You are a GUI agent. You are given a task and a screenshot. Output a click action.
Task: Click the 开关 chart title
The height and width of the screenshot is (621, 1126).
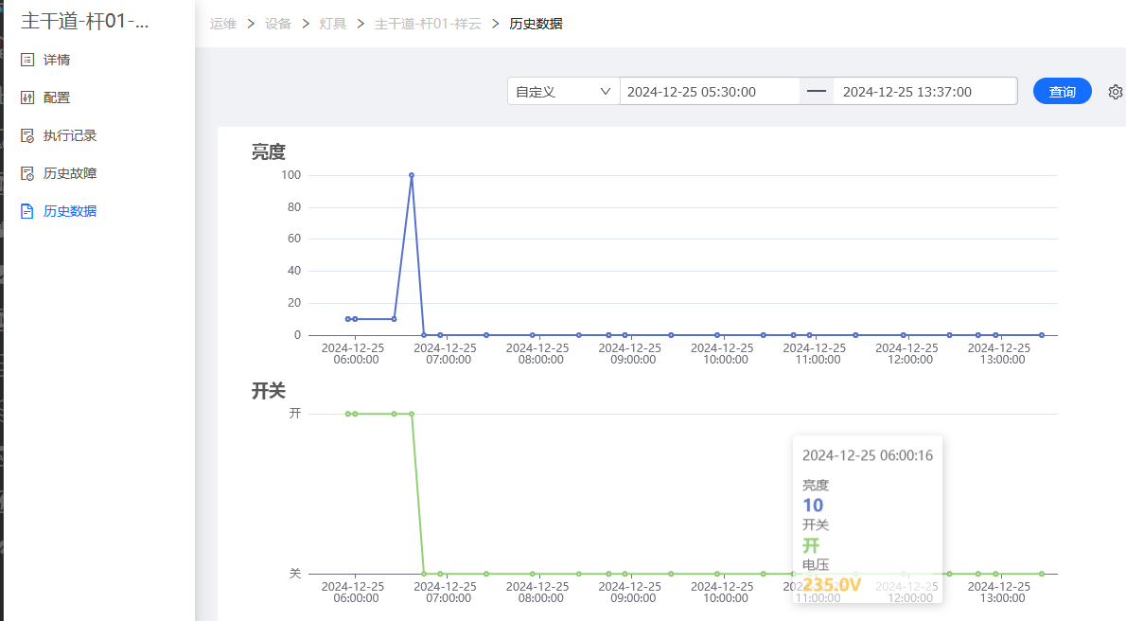pos(269,390)
